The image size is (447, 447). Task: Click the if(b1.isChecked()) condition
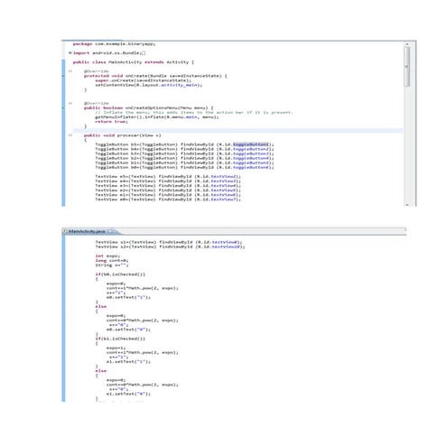(x=120, y=339)
